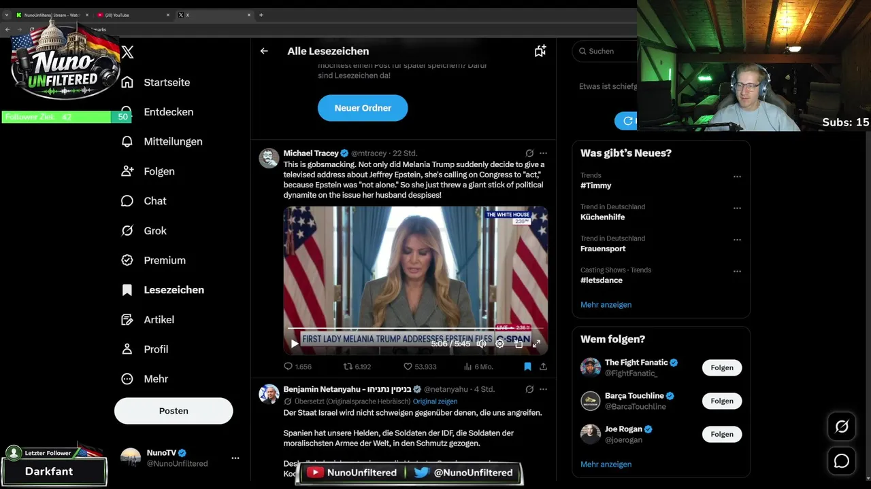Click the browser back arrow
871x489 pixels.
click(x=7, y=29)
